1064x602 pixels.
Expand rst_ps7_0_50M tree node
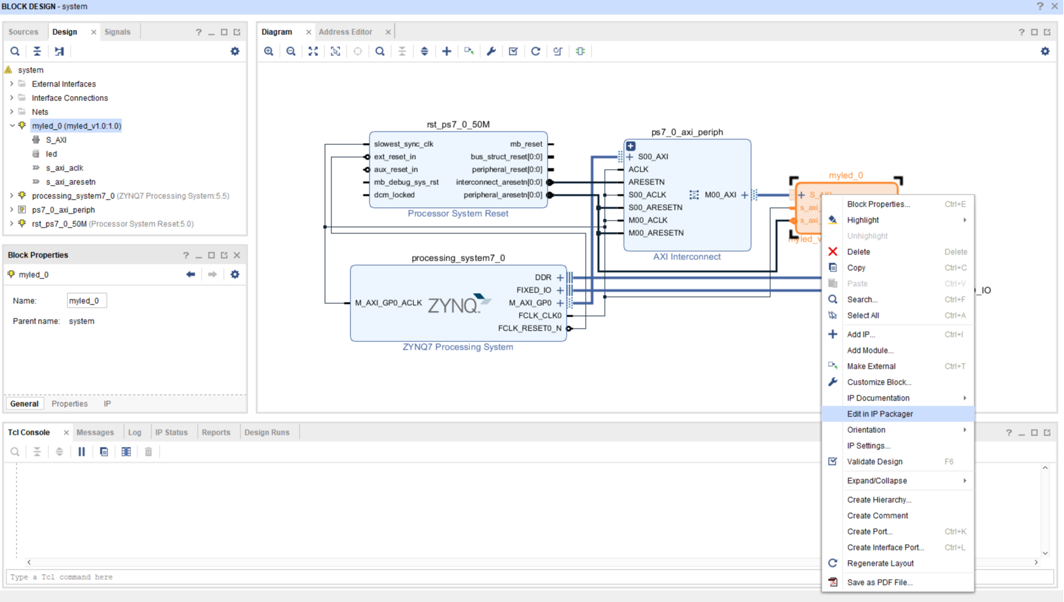tap(11, 224)
